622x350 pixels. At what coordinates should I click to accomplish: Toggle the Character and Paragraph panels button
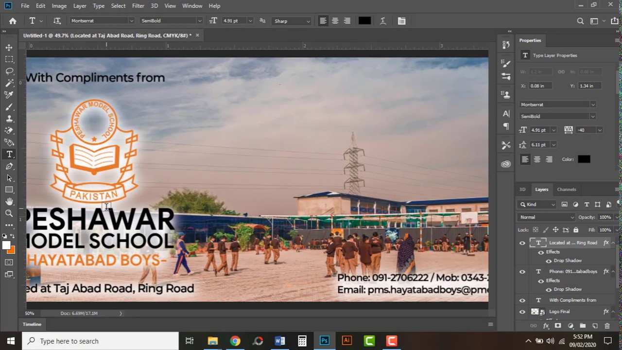tap(401, 21)
